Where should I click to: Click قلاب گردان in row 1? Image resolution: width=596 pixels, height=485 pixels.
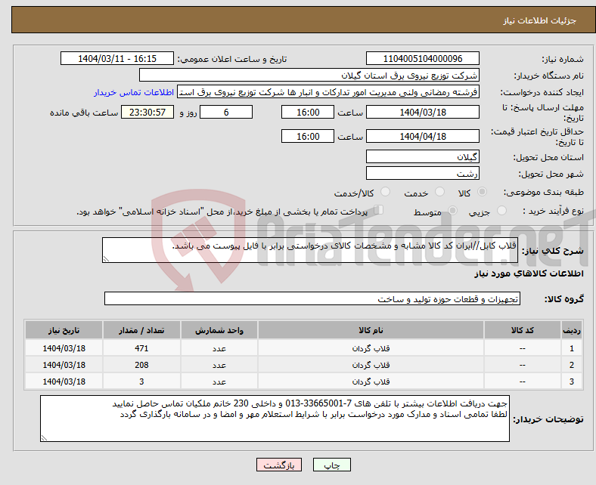point(371,348)
